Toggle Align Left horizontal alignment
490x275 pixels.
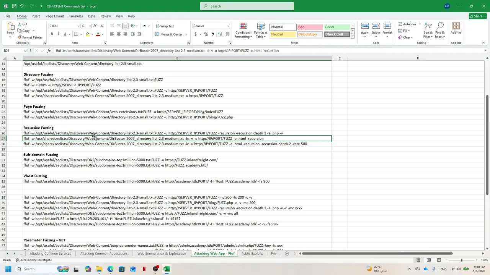coord(112,34)
